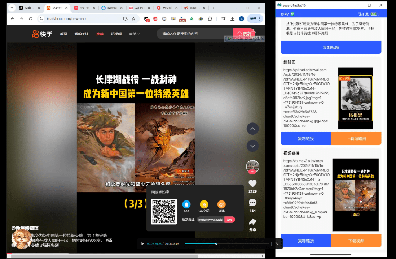Click the down chevron for next video
Viewport: 396px width, 259px height.
tap(252, 146)
